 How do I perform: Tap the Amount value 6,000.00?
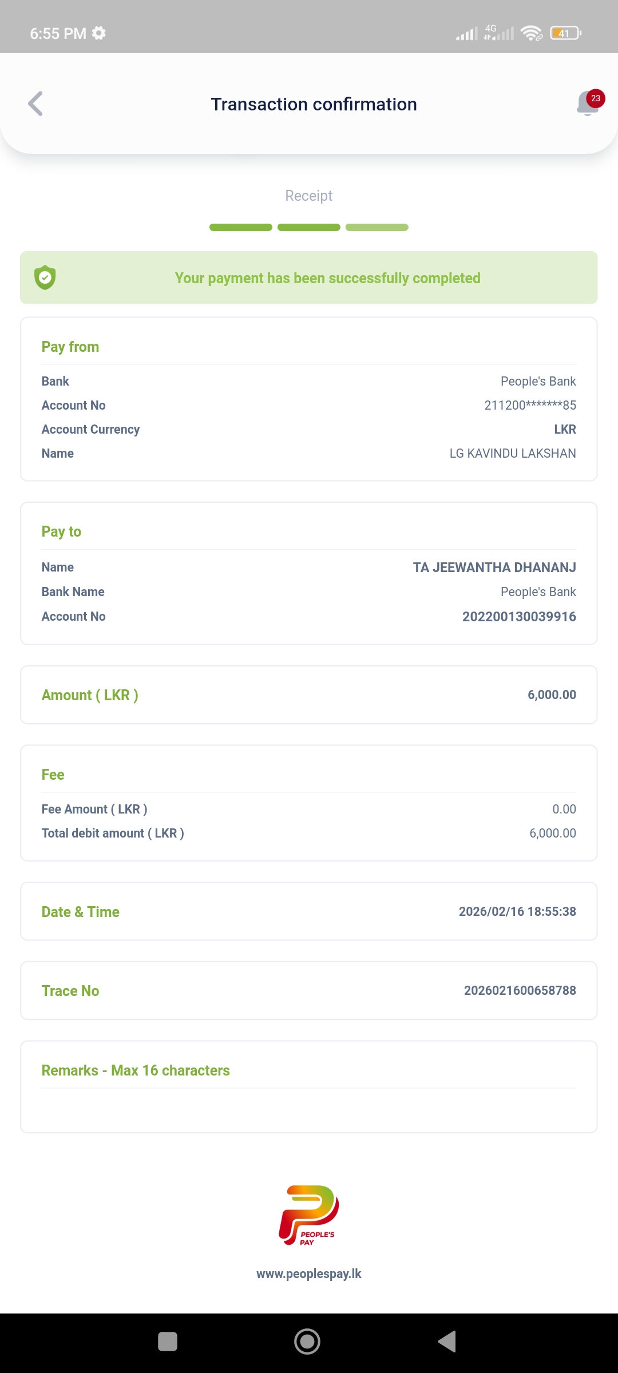coord(552,695)
